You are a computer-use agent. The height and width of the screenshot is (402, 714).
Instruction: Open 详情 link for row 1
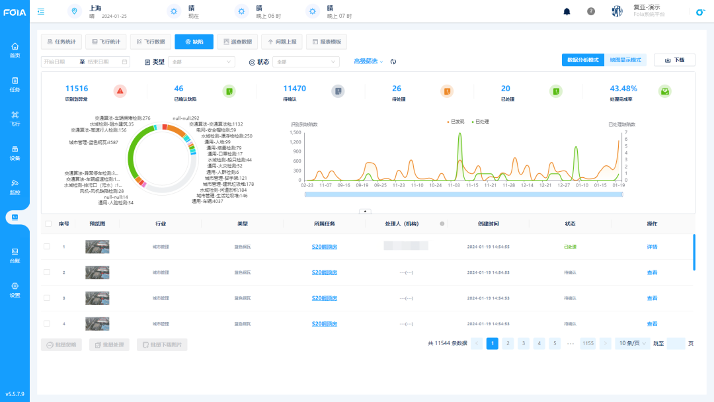(x=652, y=247)
